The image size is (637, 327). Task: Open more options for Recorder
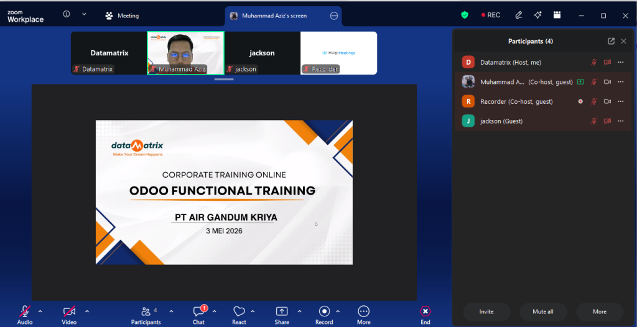[621, 101]
